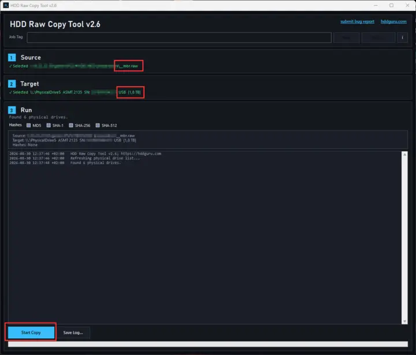Click the Save Log... button
Viewport: 416px width, 355px height.
(x=73, y=332)
